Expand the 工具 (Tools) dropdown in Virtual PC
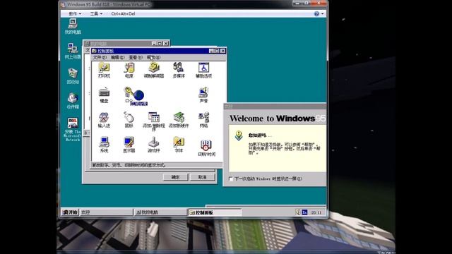 point(96,13)
